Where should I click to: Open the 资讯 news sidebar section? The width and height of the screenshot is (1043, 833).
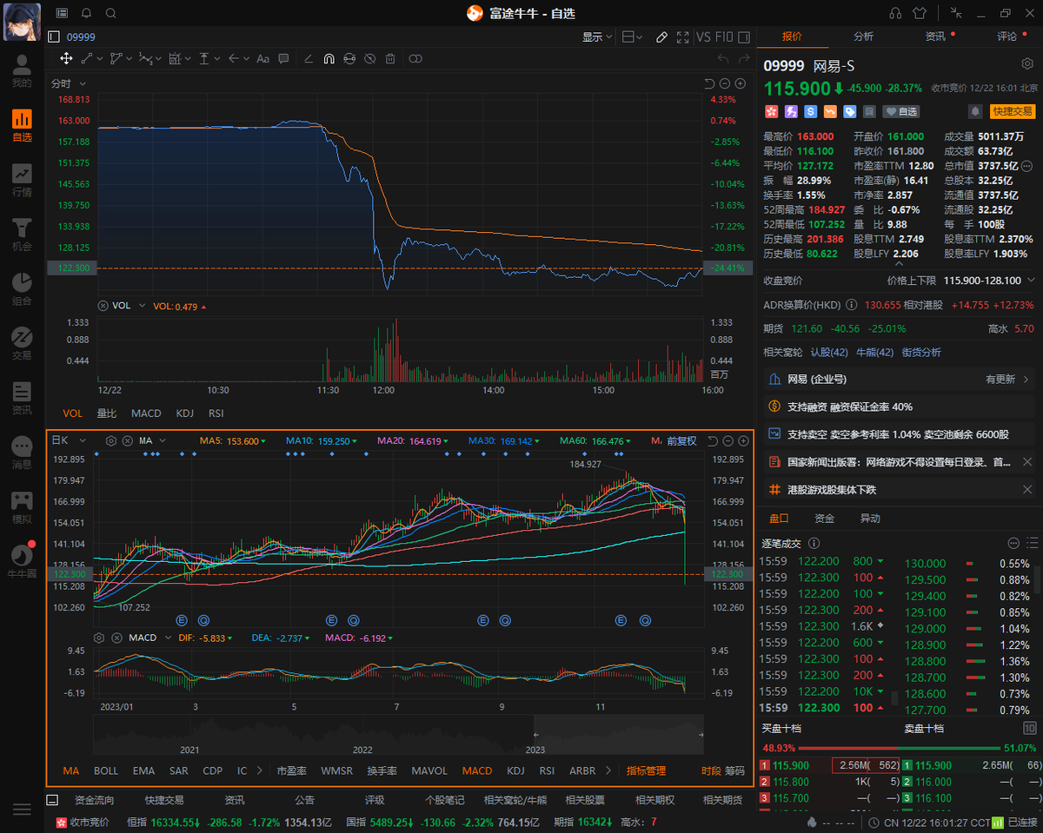pos(22,399)
